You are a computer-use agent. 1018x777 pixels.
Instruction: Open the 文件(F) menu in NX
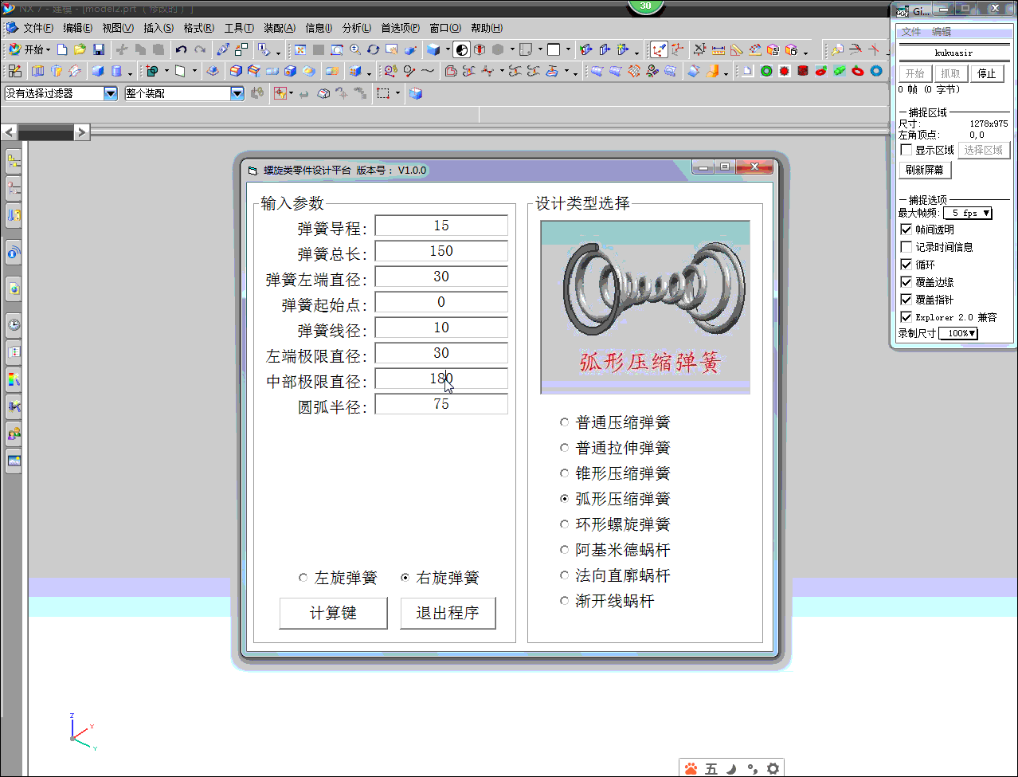tap(37, 28)
